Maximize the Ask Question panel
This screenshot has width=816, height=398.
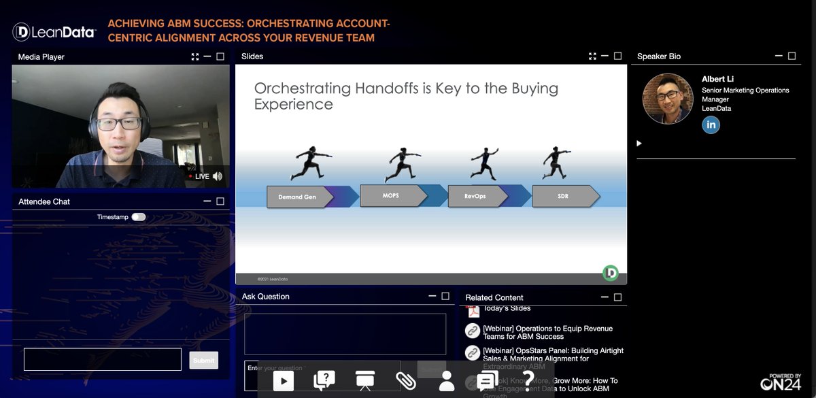[x=445, y=296]
